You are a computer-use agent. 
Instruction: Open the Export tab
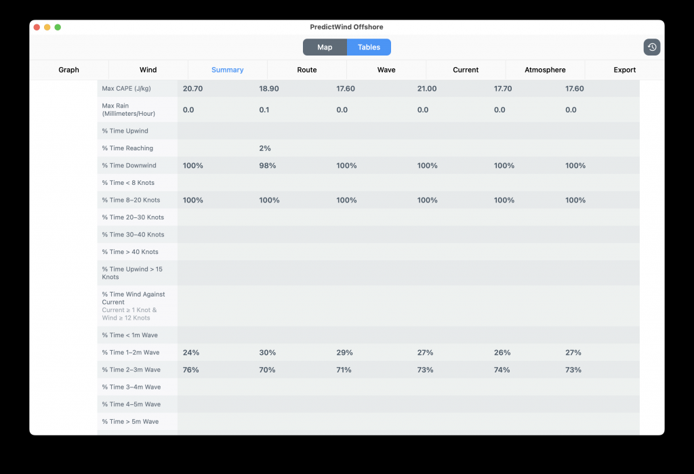coord(624,70)
